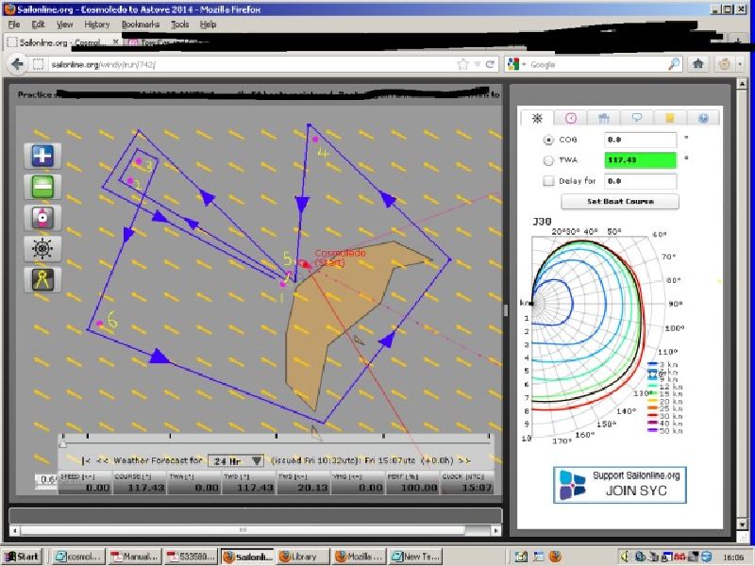This screenshot has height=566, width=755.
Task: Switch to the Mozilla taskbar window
Action: (360, 557)
